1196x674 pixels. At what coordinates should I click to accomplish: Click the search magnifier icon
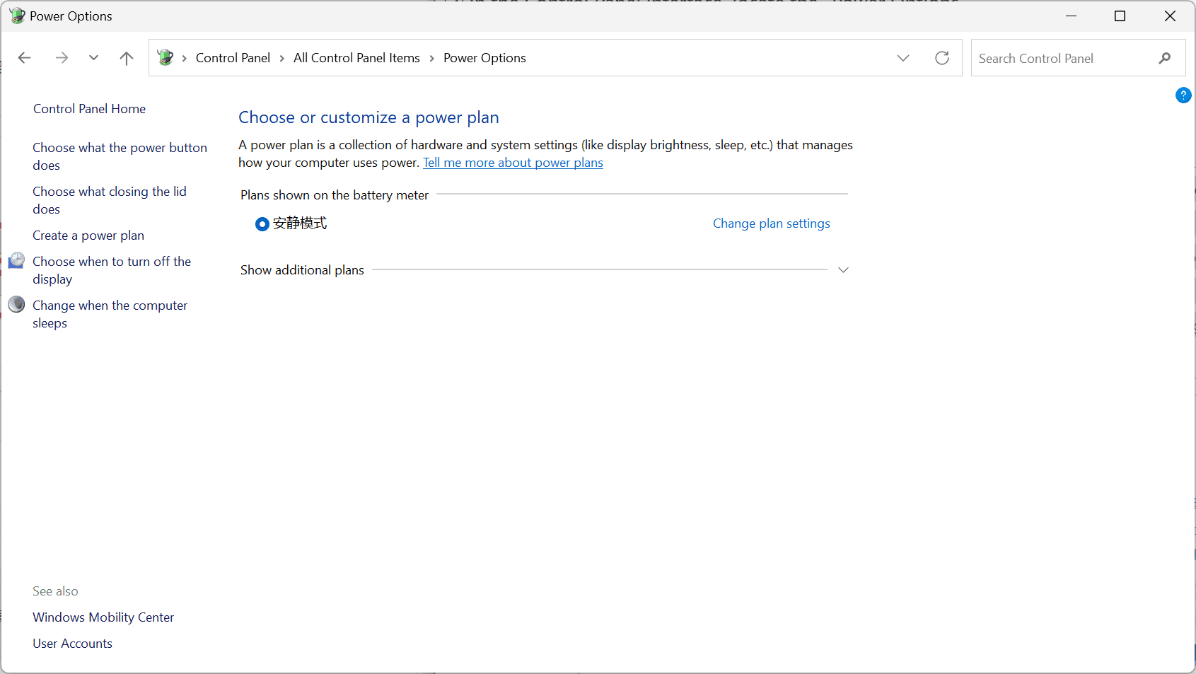click(1165, 58)
